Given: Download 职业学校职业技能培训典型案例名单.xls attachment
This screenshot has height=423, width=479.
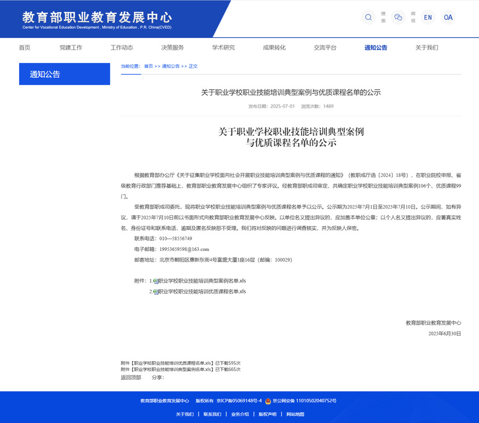Looking at the screenshot, I should point(202,281).
